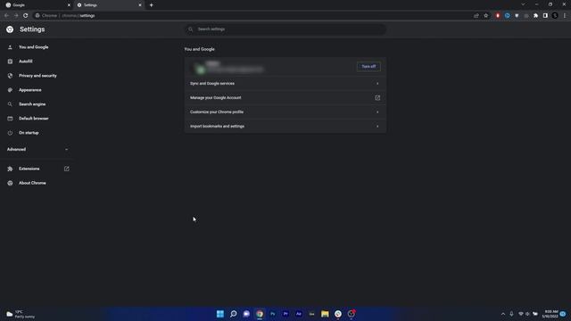571x321 pixels.
Task: Open Chat app in taskbar
Action: [x=246, y=314]
